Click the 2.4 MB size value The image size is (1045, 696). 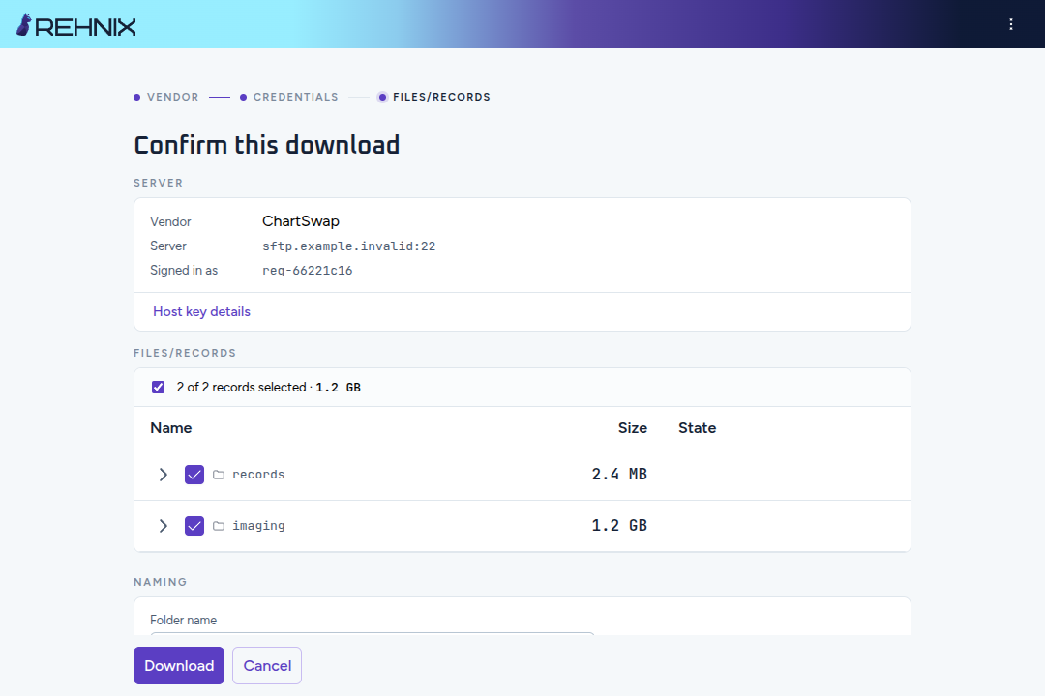tap(619, 475)
